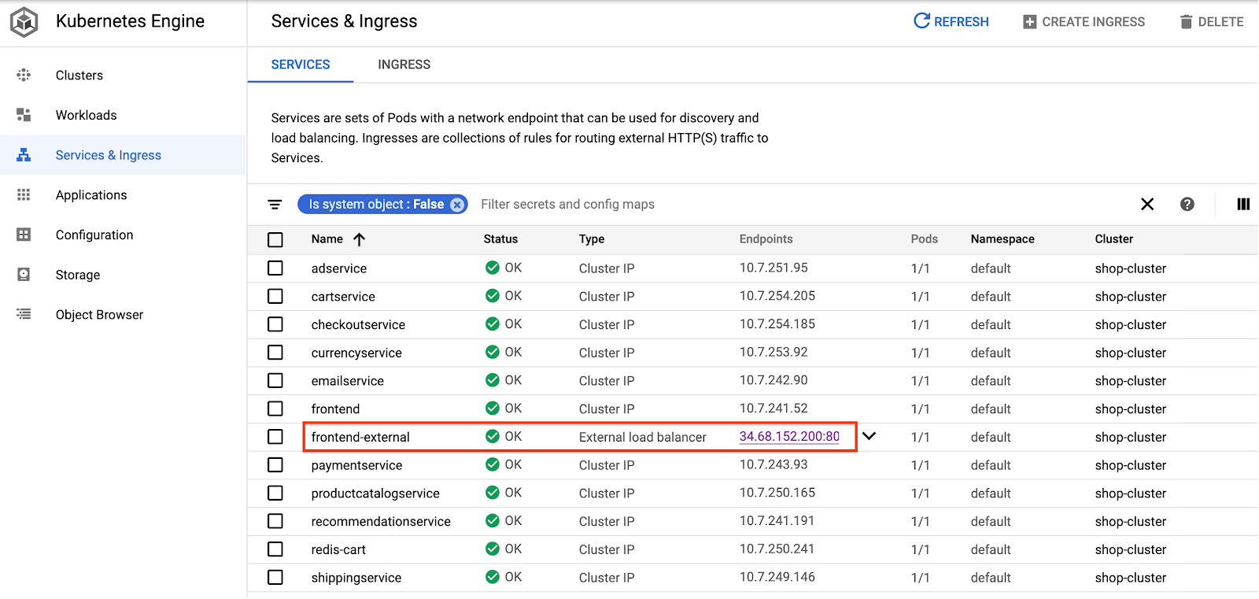Click shop-cluster in the redis-cart row
Viewport: 1259px width, 599px height.
pos(1131,549)
